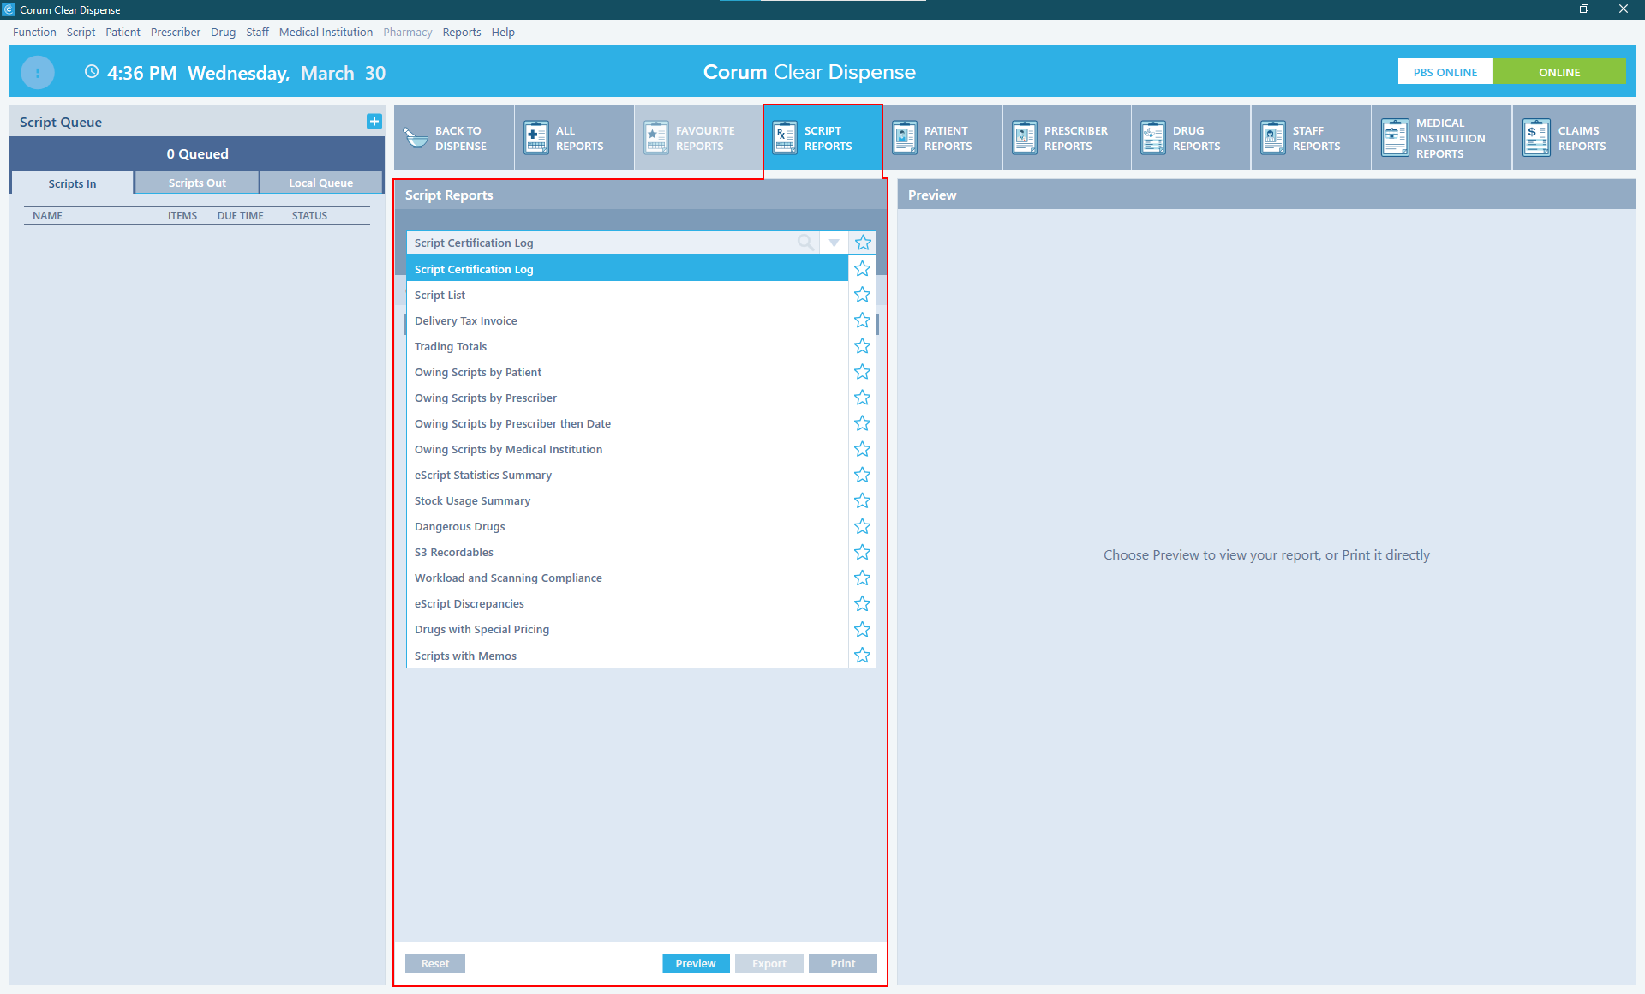Image resolution: width=1645 pixels, height=994 pixels.
Task: Open the Prescriber Reports icon
Action: pyautogui.click(x=1025, y=138)
